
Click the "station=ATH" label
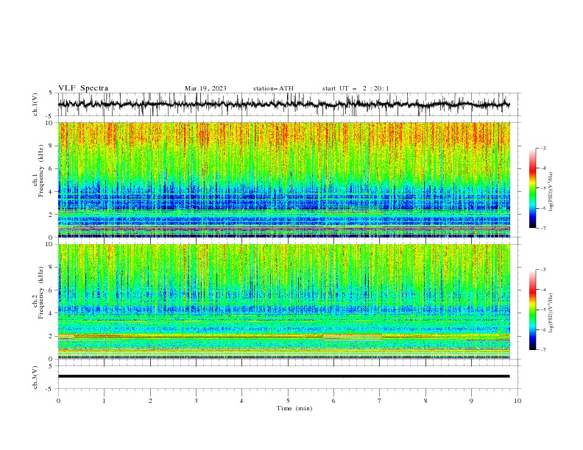pos(273,88)
